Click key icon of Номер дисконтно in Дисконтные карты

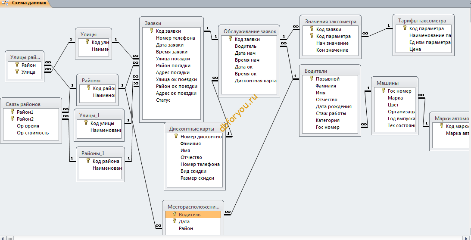tap(176, 136)
